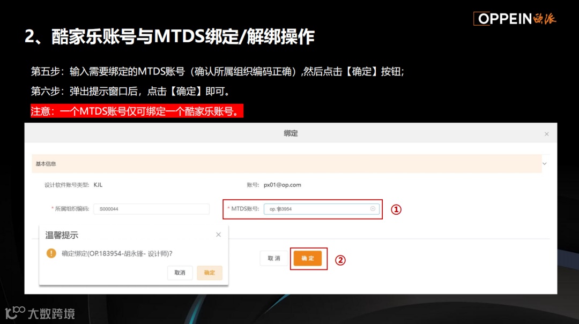Confirm binding with 确定 in the 温馨提示 popup
Viewport: 579px width, 324px height.
[210, 273]
